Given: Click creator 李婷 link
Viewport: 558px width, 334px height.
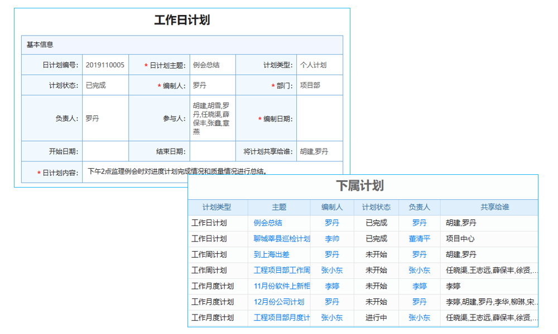Looking at the screenshot, I should pos(333,286).
